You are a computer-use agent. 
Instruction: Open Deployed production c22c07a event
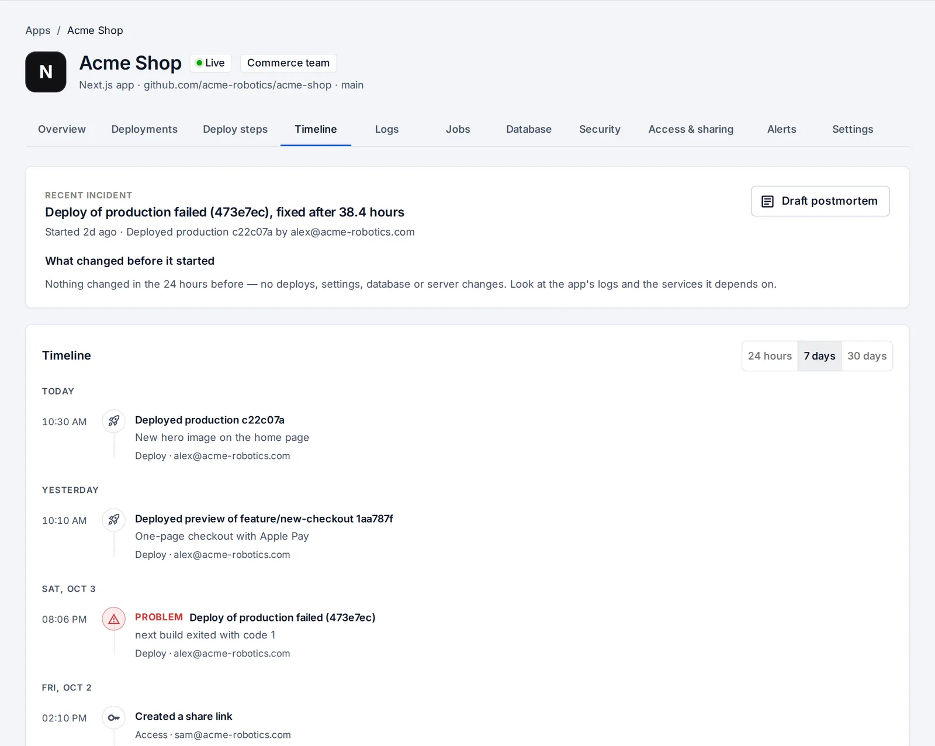pyautogui.click(x=210, y=420)
